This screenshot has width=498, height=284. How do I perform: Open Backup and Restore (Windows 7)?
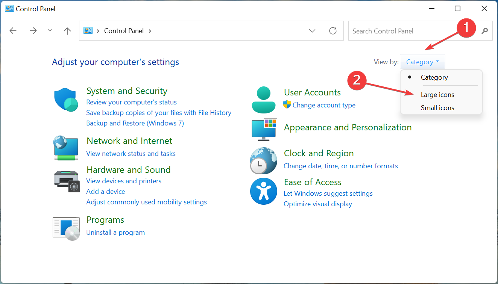(135, 123)
